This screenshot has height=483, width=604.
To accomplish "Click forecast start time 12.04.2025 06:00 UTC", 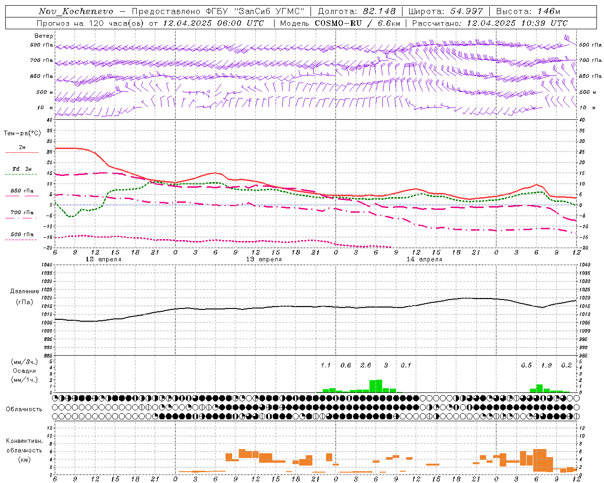I will pyautogui.click(x=213, y=23).
